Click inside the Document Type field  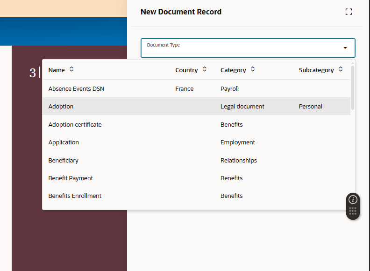pyautogui.click(x=248, y=48)
